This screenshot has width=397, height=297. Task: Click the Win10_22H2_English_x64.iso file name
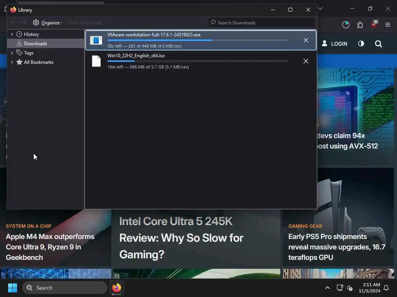(136, 56)
